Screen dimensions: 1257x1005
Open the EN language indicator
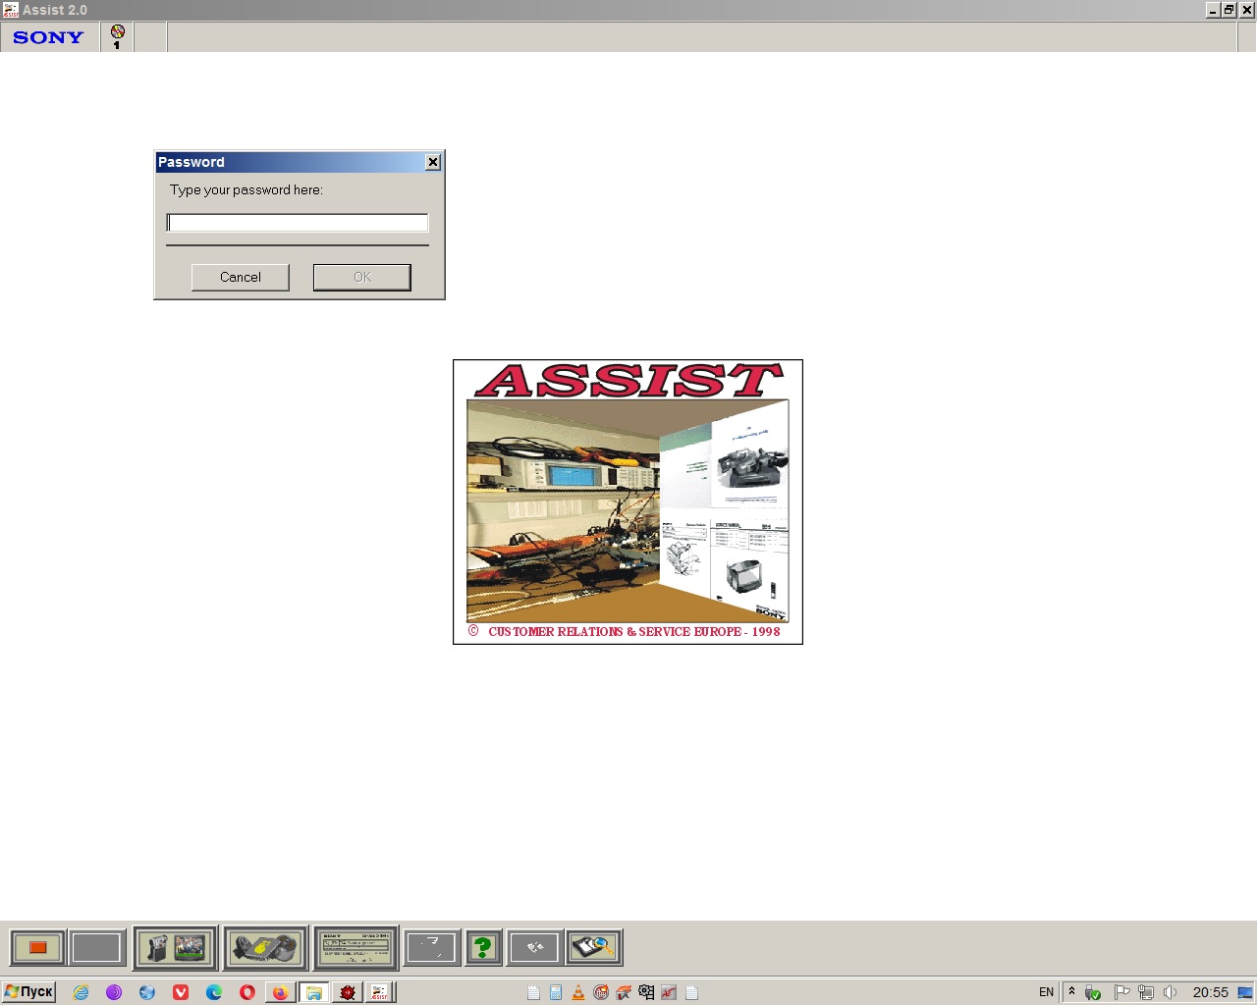point(1046,992)
